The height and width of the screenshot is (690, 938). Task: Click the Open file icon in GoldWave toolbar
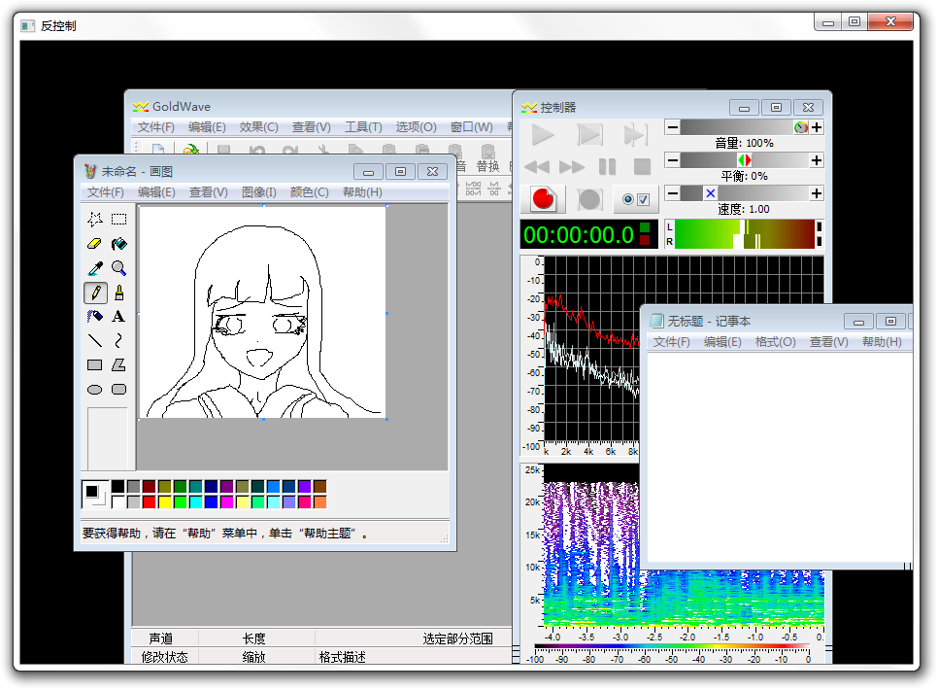point(191,149)
